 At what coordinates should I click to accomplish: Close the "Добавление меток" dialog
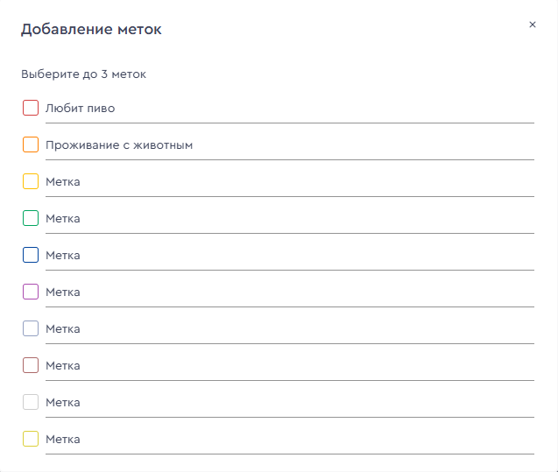[533, 25]
